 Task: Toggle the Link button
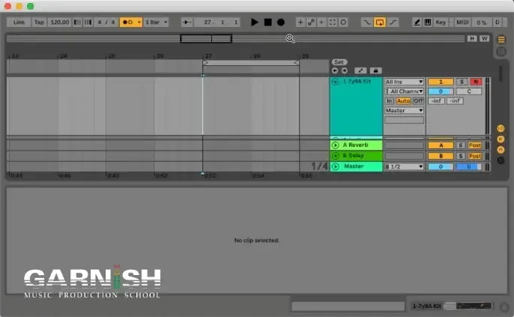(x=19, y=22)
